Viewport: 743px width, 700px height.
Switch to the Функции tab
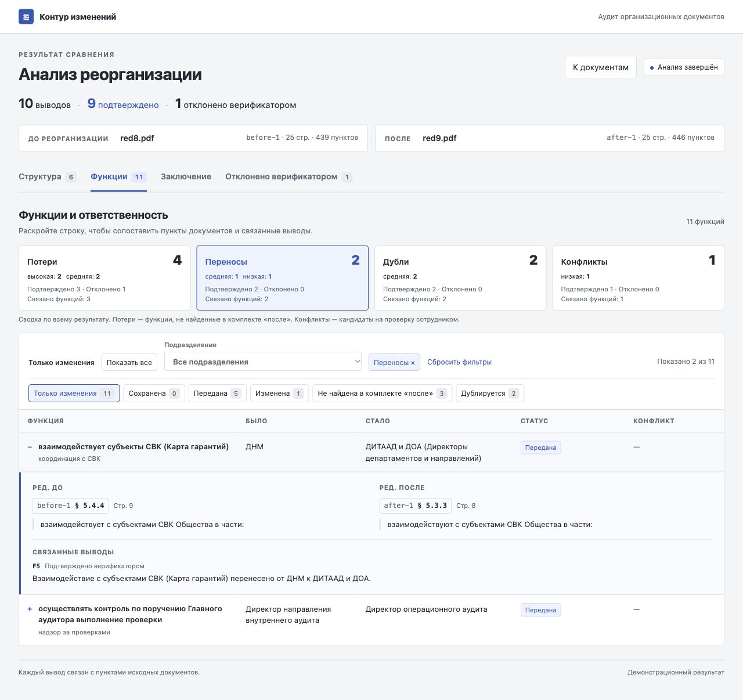coord(118,177)
